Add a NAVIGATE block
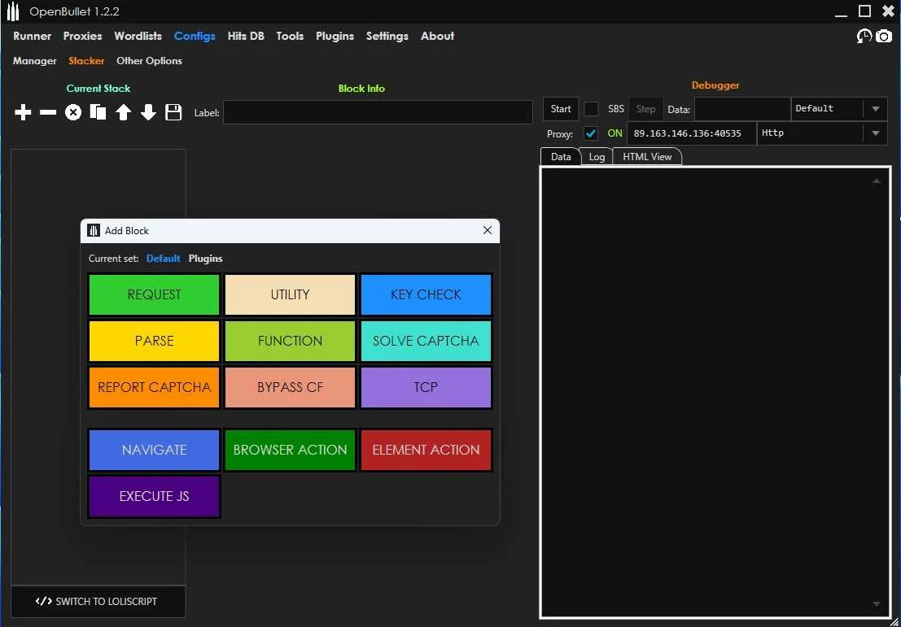 (154, 451)
